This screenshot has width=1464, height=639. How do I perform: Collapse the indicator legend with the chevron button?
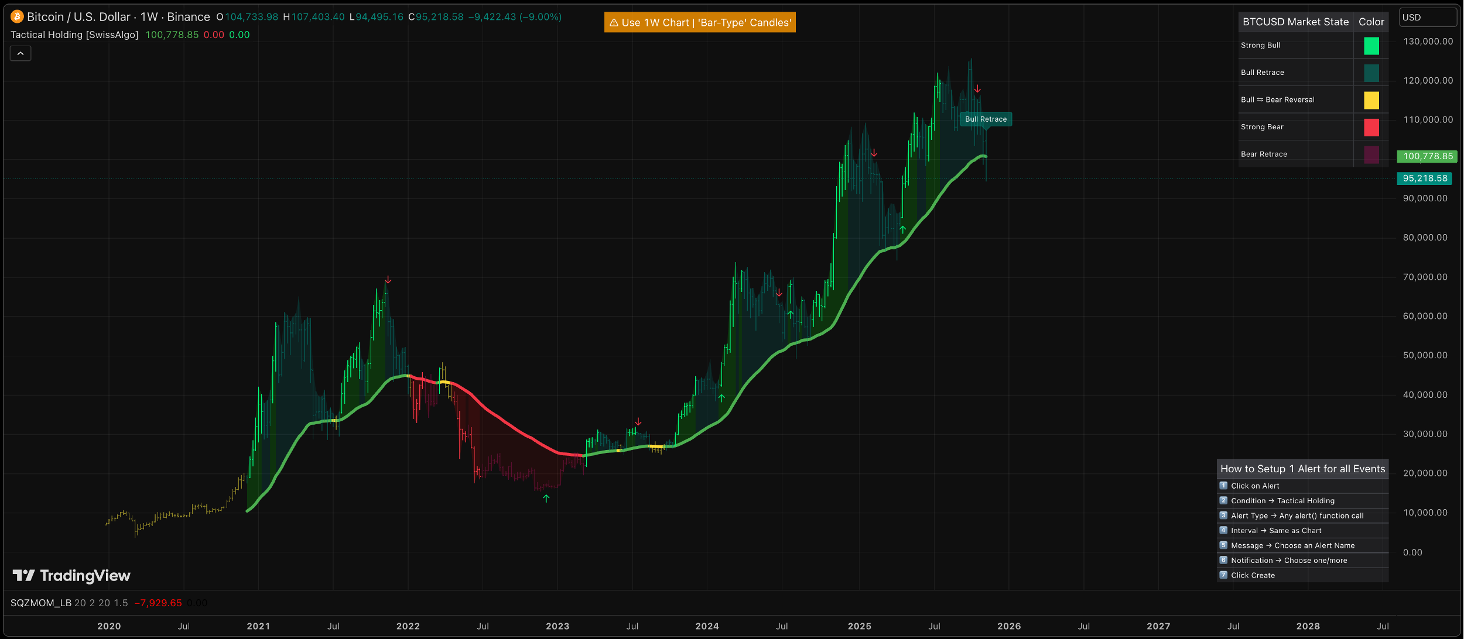pos(20,54)
